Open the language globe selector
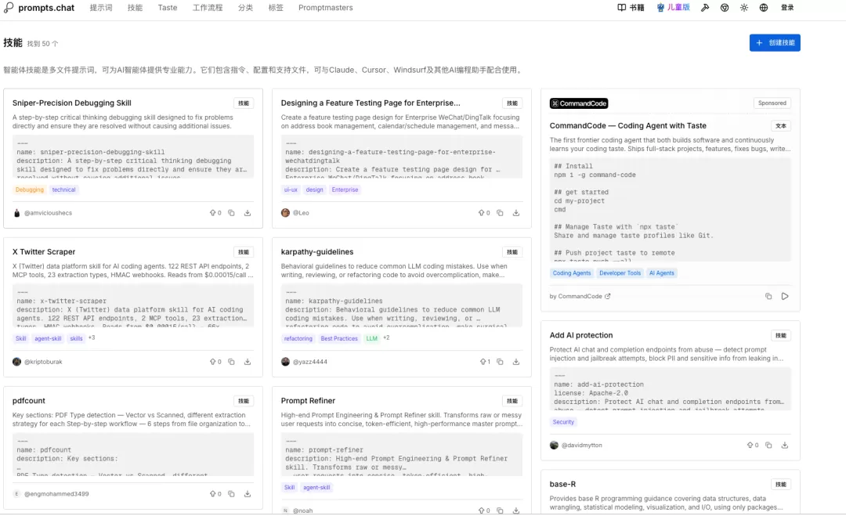The width and height of the screenshot is (846, 516). tap(764, 8)
